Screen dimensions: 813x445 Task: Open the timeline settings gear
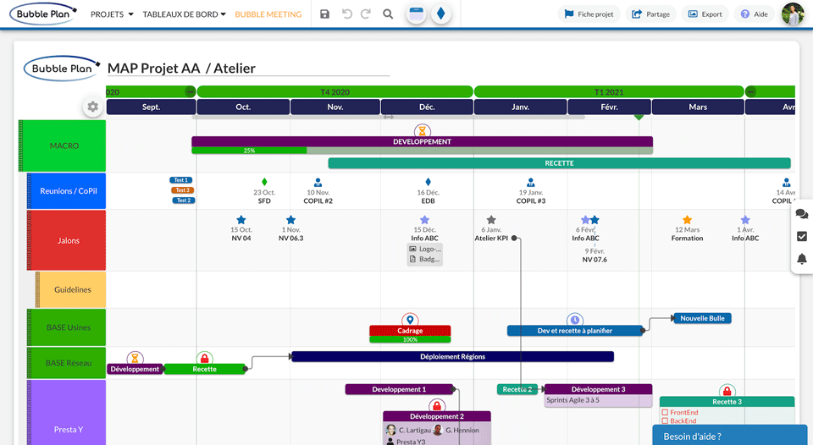click(x=92, y=107)
